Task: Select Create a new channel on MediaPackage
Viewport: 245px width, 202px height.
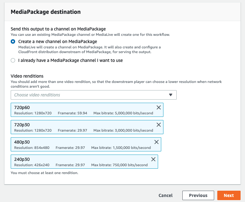Action: 13,41
